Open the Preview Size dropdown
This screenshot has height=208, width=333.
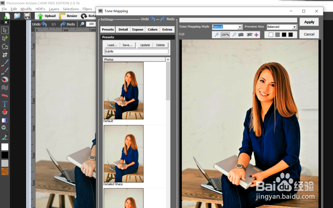(x=294, y=27)
